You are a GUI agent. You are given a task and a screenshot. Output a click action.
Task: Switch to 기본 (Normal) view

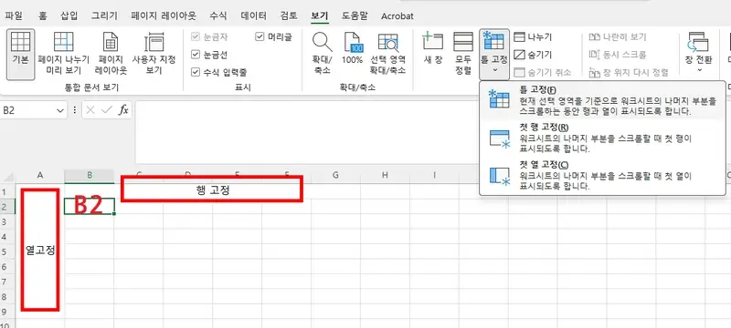pos(20,55)
